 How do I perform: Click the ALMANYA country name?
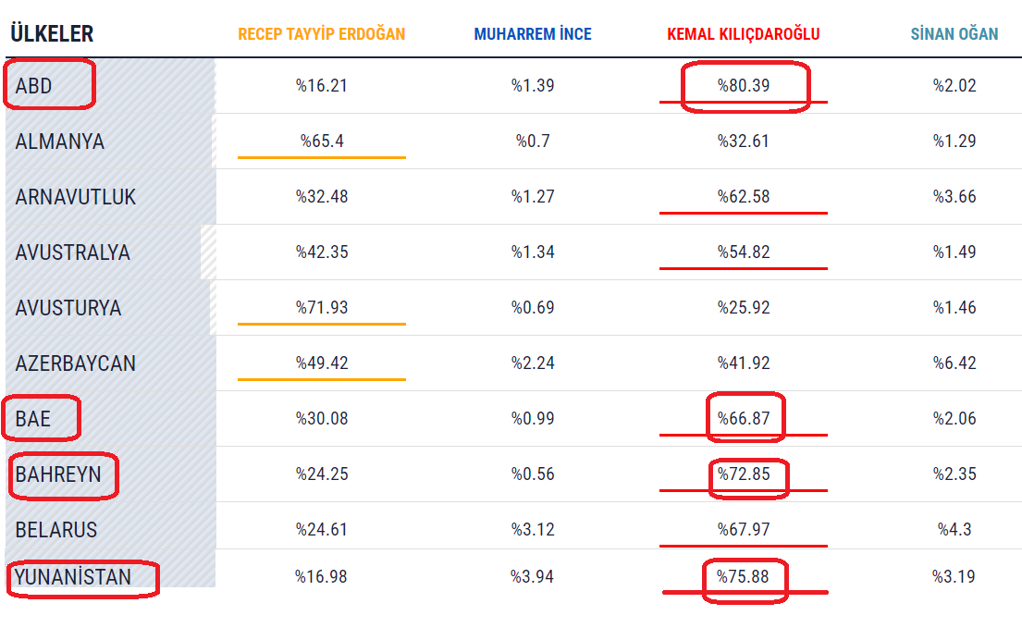[x=60, y=142]
